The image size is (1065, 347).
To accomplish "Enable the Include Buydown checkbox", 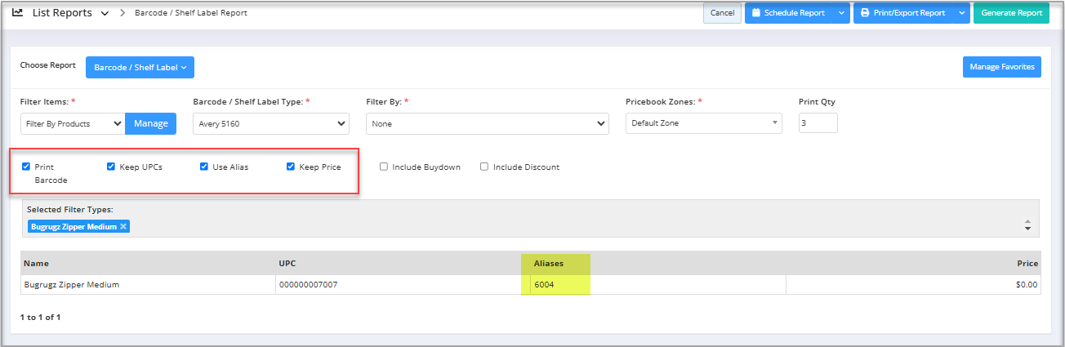I will 384,167.
